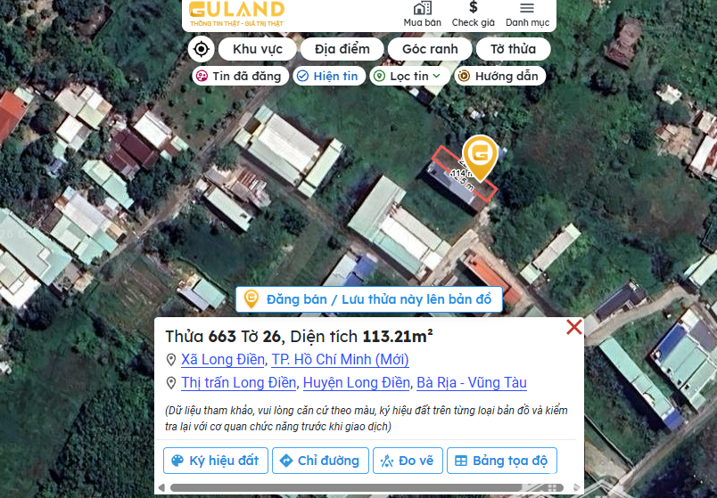Click the GPS locate-me target icon
717x498 pixels.
tap(202, 48)
